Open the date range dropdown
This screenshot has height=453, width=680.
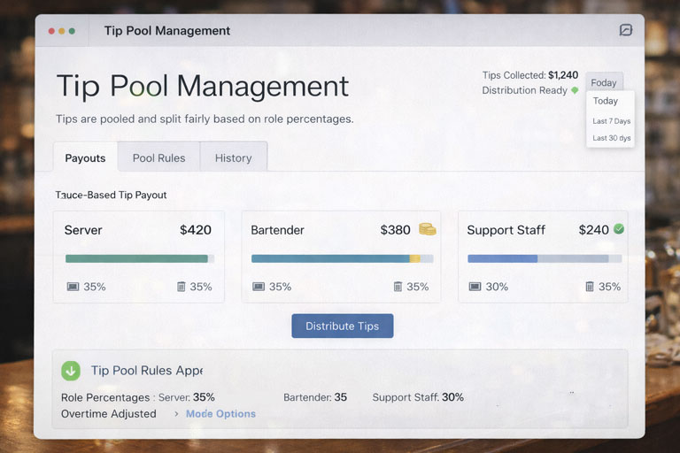pos(604,82)
